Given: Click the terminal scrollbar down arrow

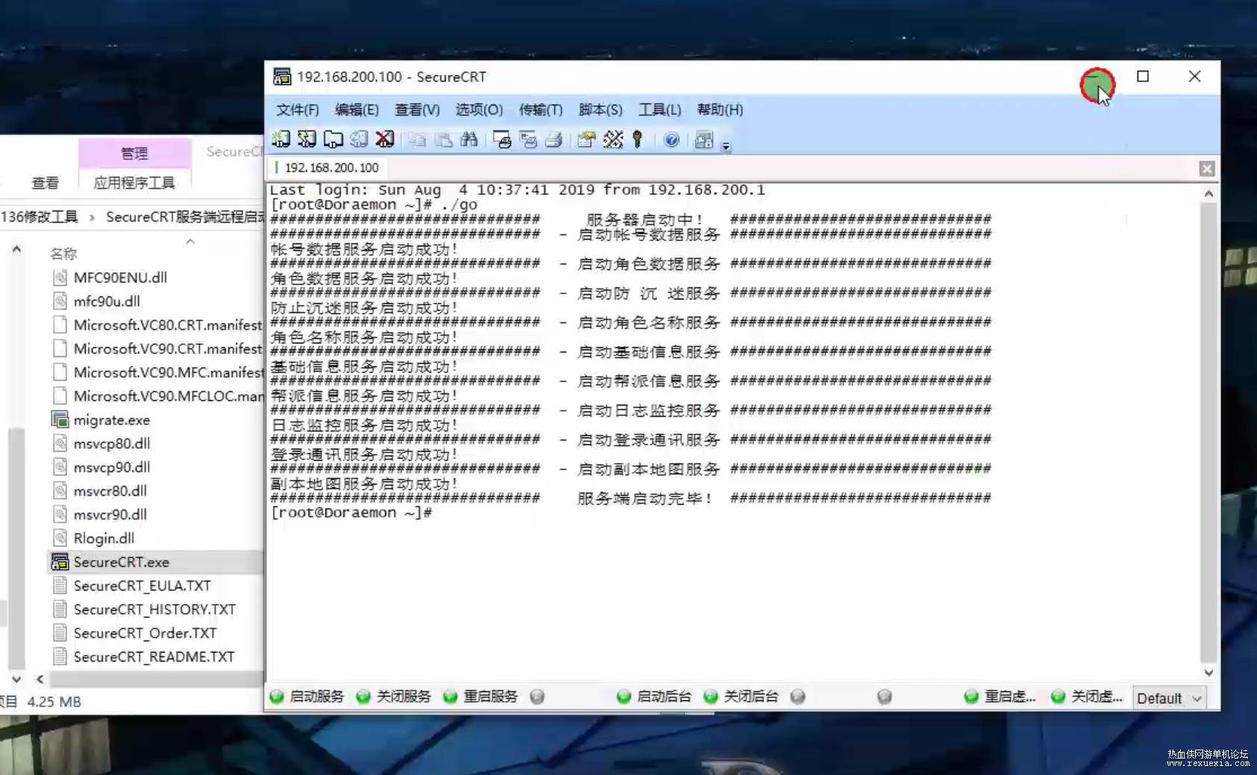Looking at the screenshot, I should pos(1208,672).
